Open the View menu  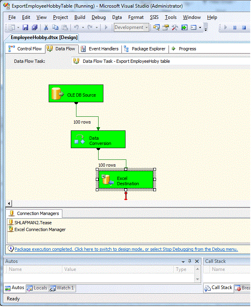(41, 17)
